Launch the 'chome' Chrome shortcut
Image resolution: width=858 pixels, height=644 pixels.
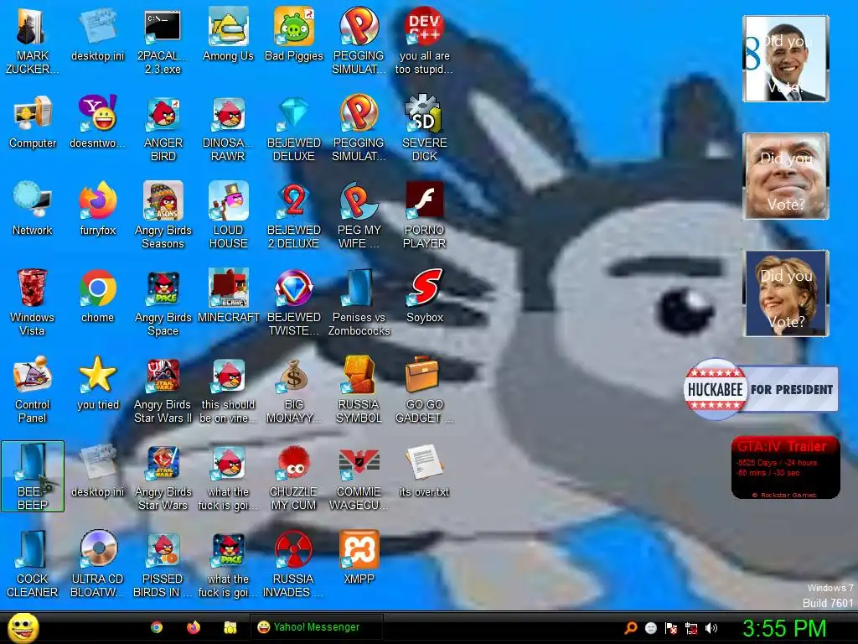(97, 295)
